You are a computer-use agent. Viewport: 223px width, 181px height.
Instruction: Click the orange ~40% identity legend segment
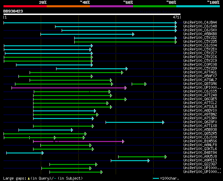68,6
